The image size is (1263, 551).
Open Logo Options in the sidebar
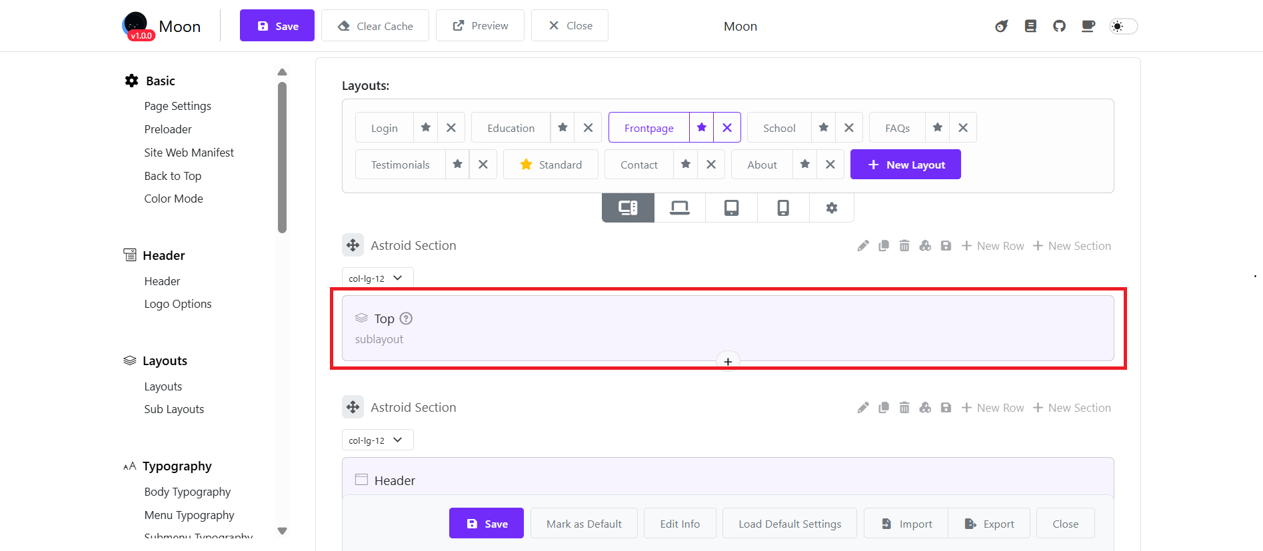coord(178,304)
